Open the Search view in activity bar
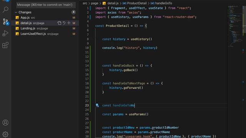The image size is (246, 138). tap(5, 10)
